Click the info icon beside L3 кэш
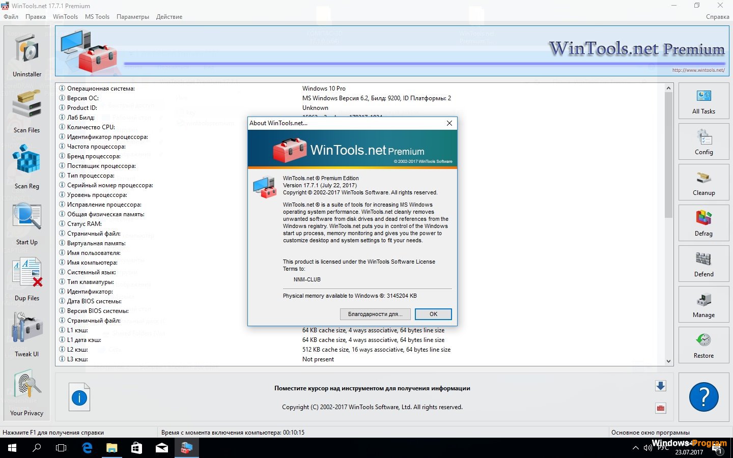Image resolution: width=733 pixels, height=458 pixels. (62, 359)
